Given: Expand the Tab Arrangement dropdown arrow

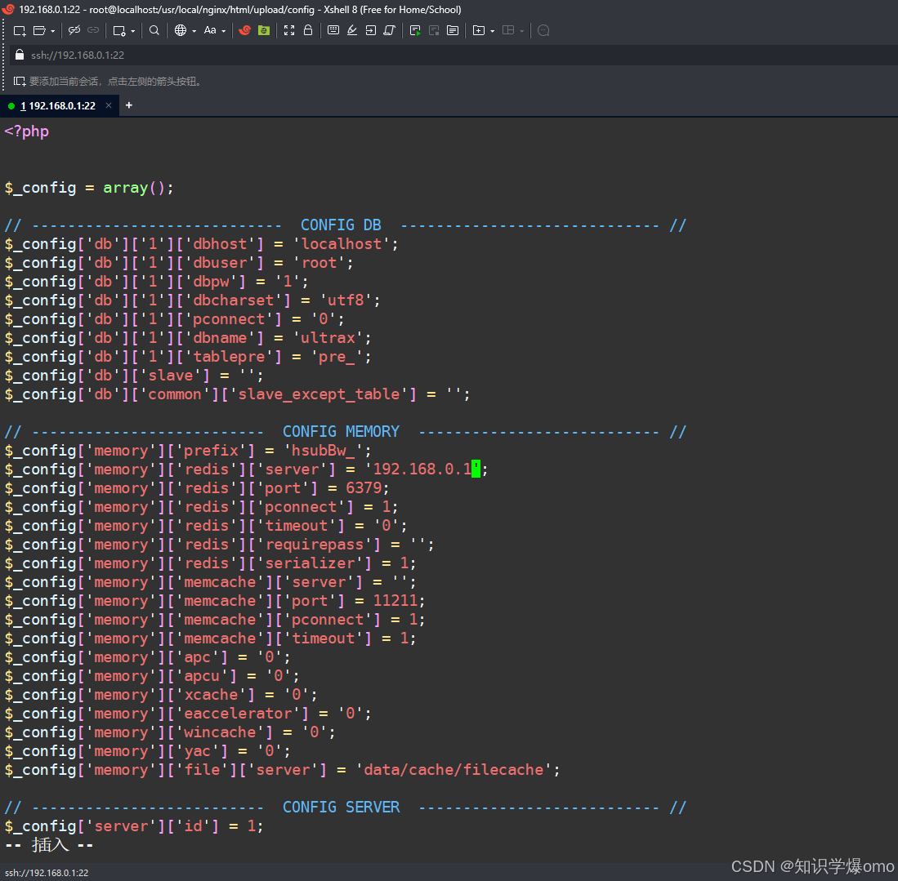Looking at the screenshot, I should pos(522,31).
